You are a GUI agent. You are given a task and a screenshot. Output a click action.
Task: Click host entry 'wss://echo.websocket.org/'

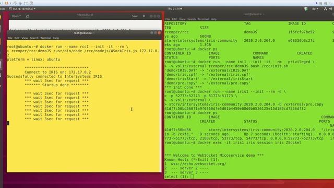[x=198, y=164]
